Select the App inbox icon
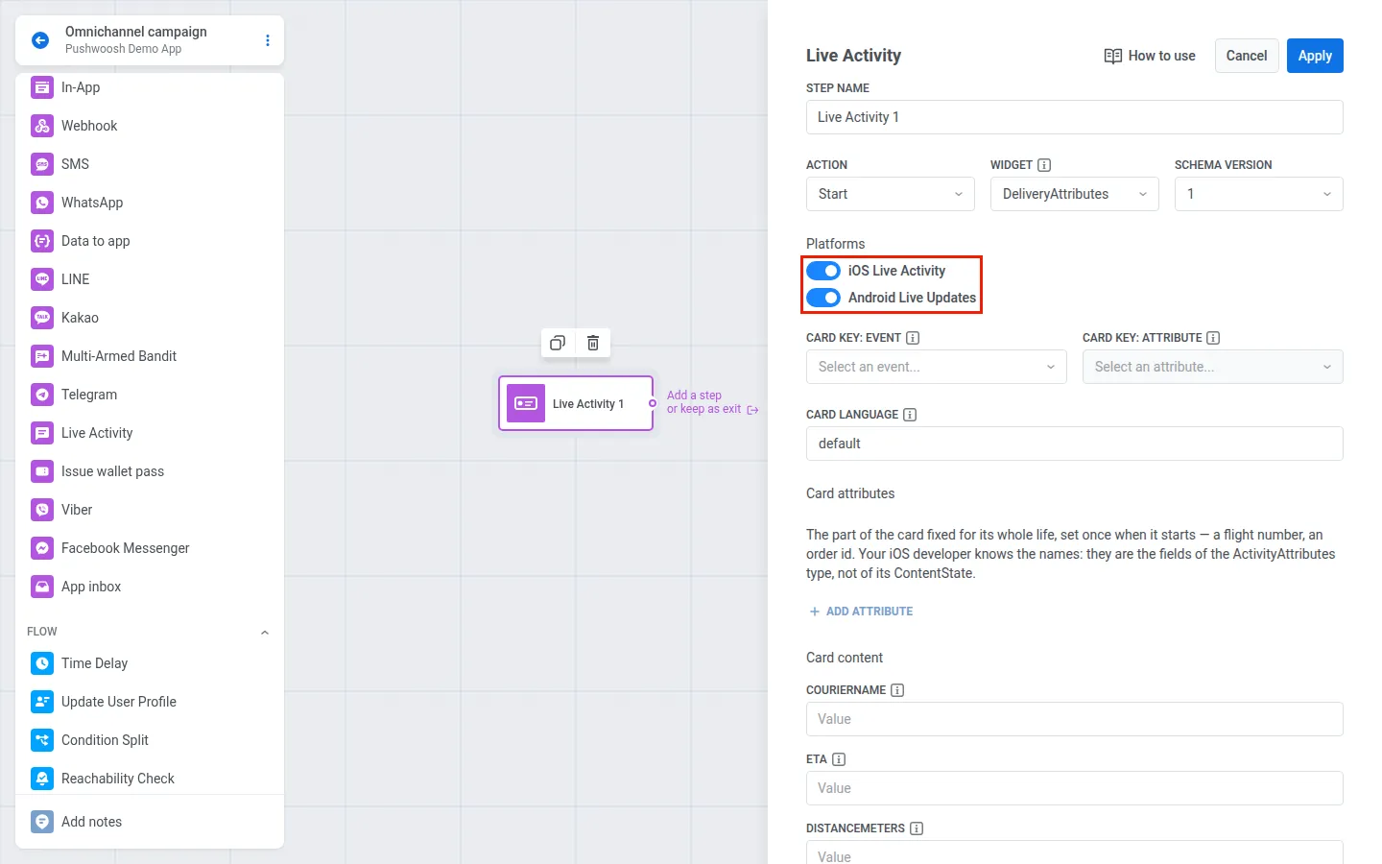 [42, 587]
